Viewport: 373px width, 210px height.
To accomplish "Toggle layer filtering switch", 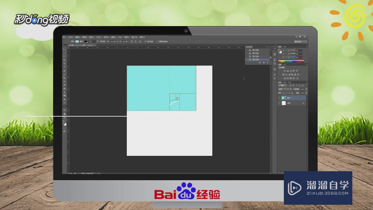I will coord(307,85).
